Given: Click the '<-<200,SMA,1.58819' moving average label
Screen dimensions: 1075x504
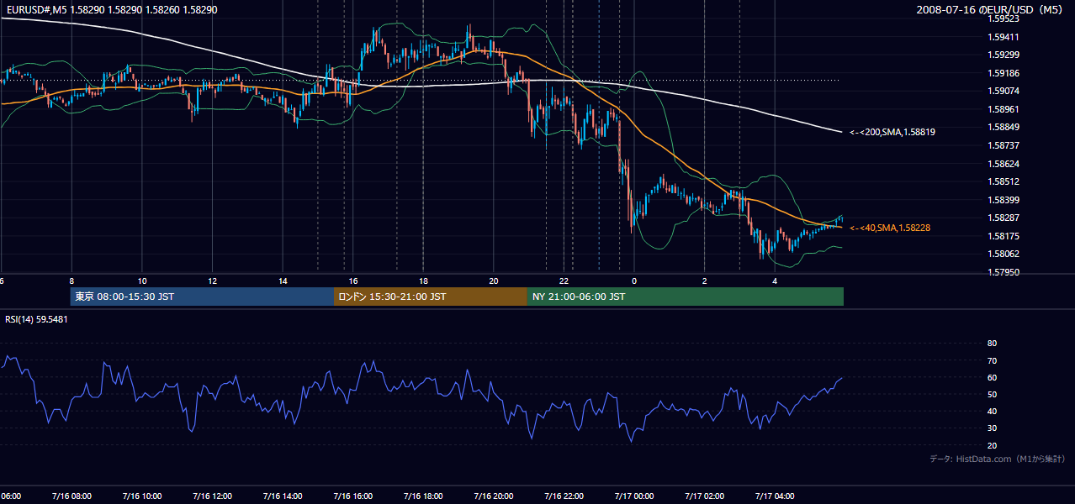Looking at the screenshot, I should point(892,132).
